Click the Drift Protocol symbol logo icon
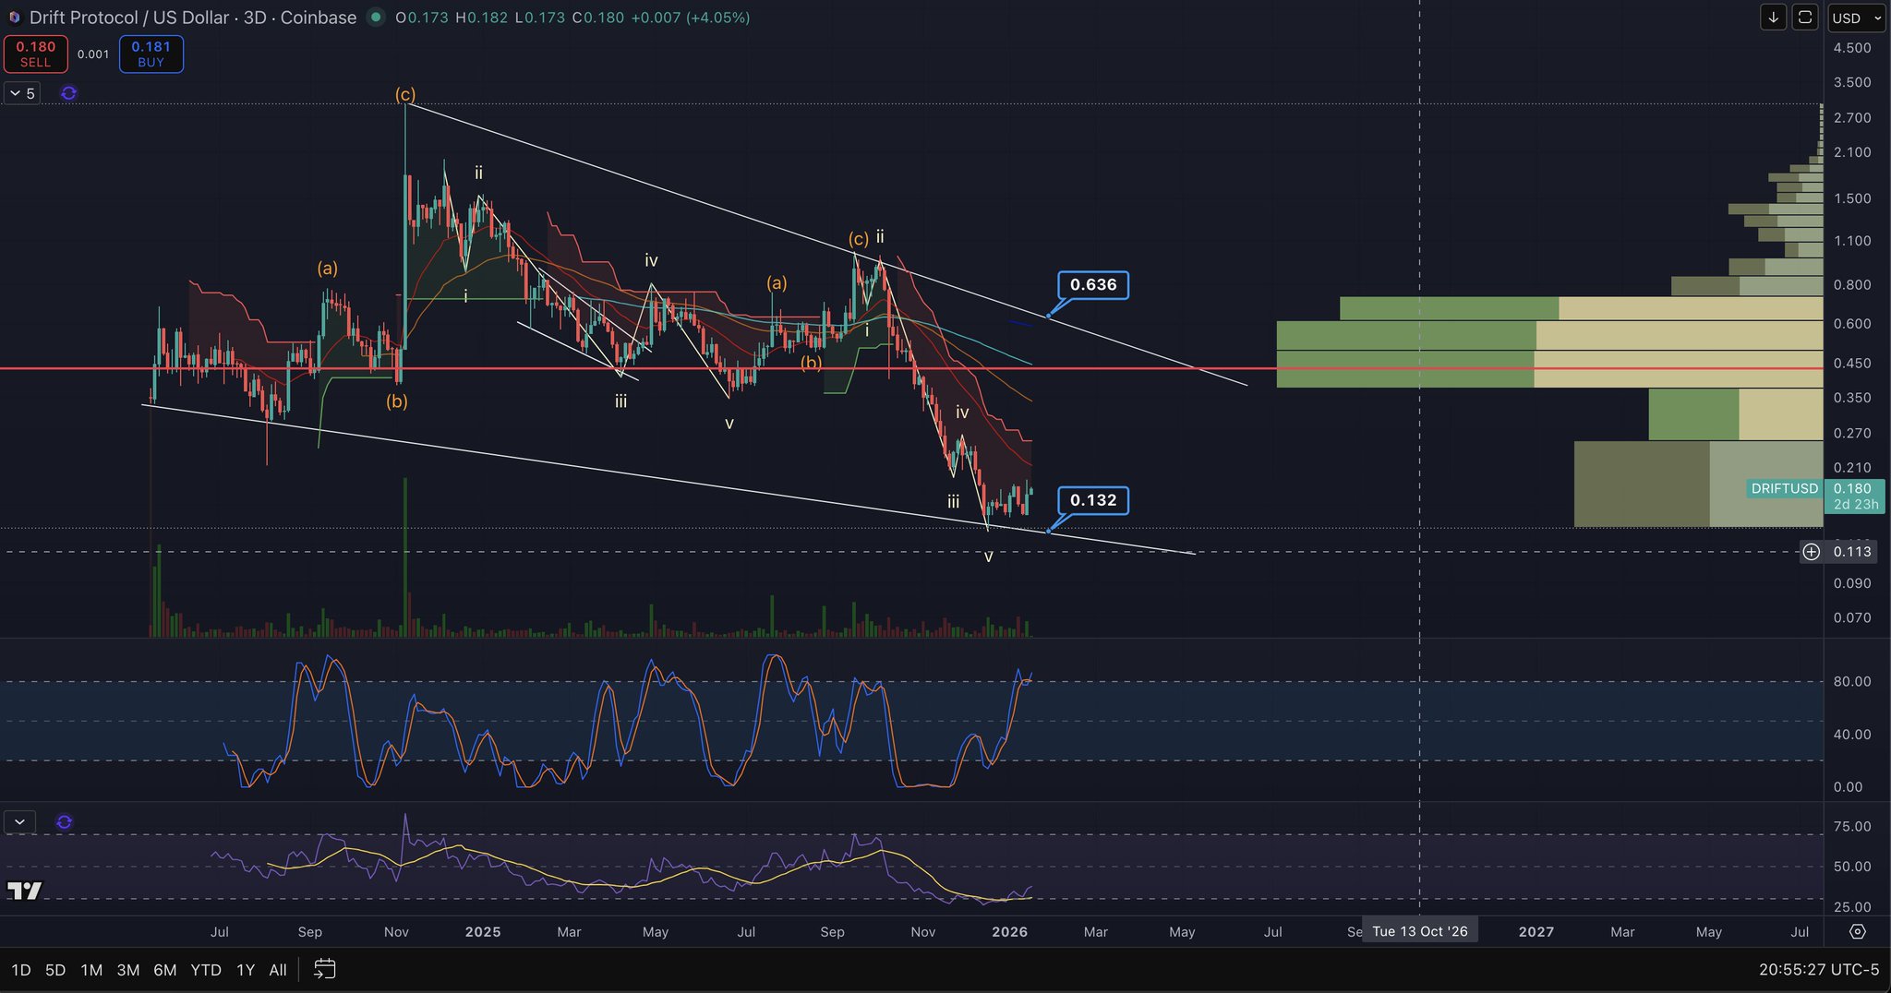1891x993 pixels. click(x=14, y=18)
